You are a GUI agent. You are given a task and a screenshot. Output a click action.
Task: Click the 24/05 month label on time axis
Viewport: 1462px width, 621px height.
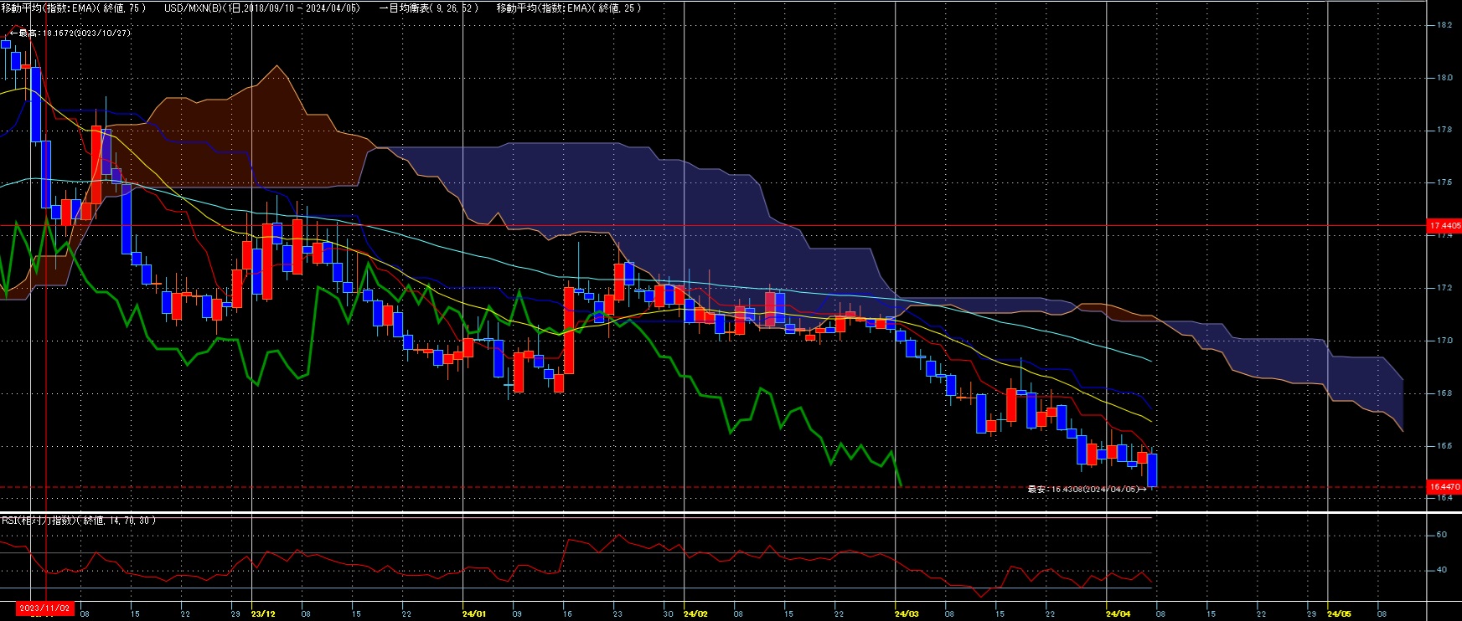pos(1339,613)
